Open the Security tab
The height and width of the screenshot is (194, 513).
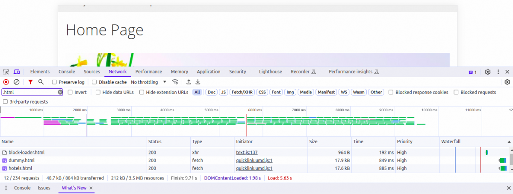(238, 72)
